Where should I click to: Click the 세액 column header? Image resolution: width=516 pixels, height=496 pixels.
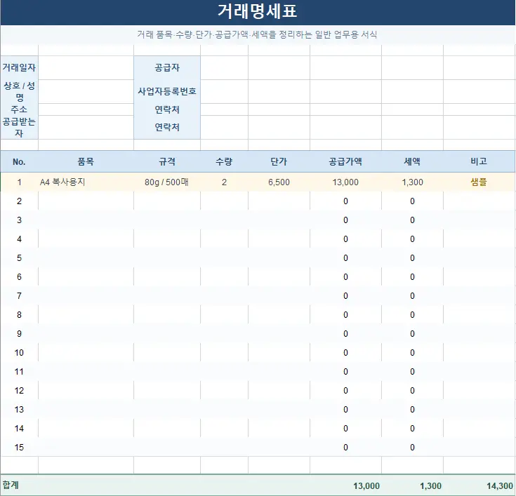pos(412,161)
